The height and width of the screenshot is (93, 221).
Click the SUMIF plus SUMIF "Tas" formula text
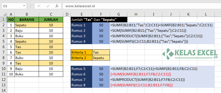coord(161,25)
